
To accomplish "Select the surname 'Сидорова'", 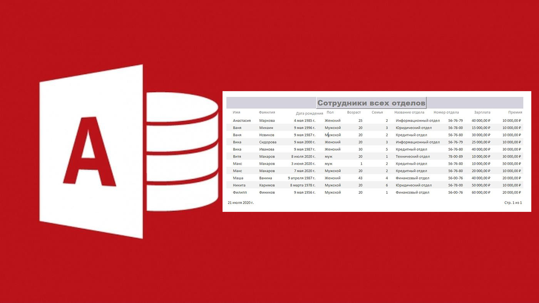I will click(x=268, y=142).
